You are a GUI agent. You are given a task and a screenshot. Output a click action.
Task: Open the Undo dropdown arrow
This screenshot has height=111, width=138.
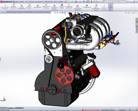[x=86, y=2]
